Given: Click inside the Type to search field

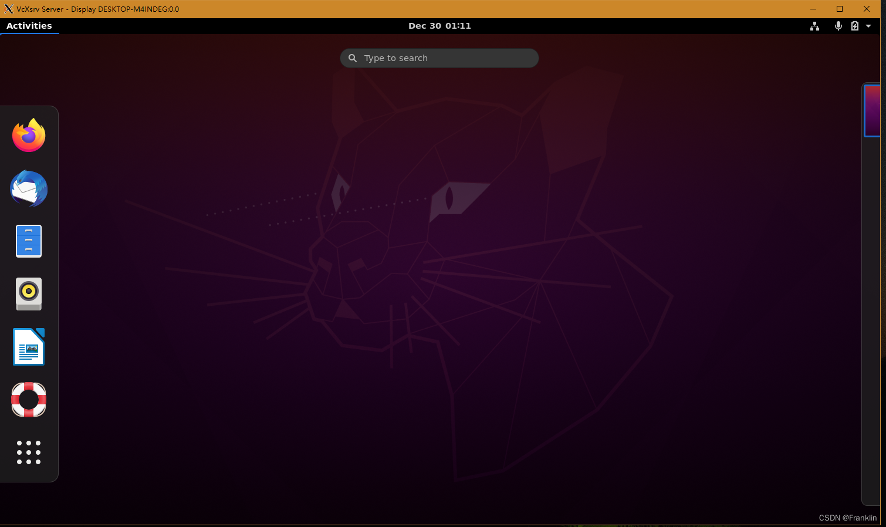Looking at the screenshot, I should pos(439,58).
